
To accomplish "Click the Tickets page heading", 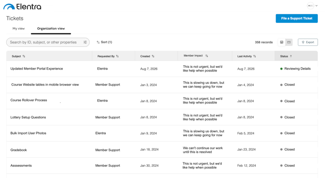I will [15, 18].
